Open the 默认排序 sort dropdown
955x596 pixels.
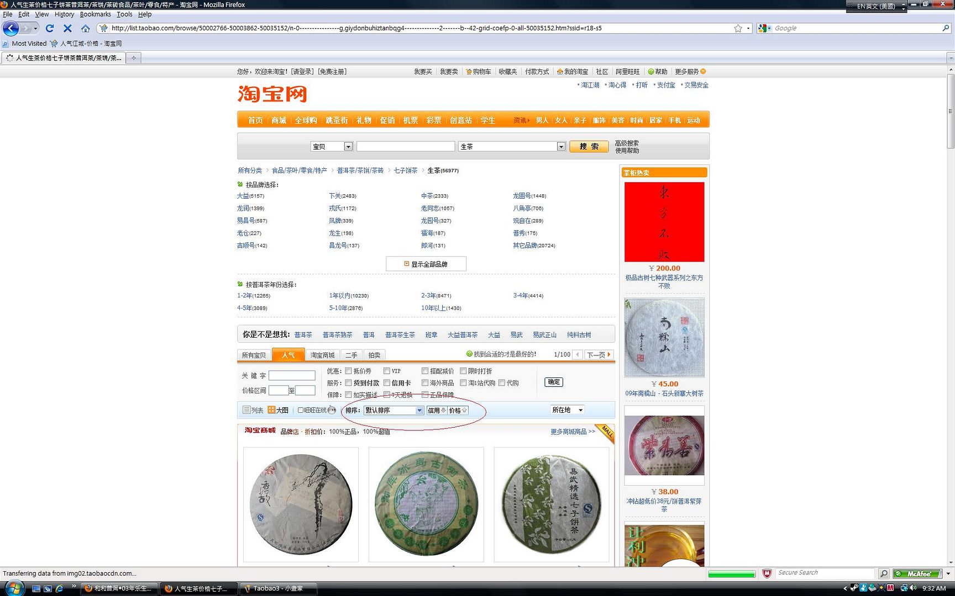click(x=393, y=410)
